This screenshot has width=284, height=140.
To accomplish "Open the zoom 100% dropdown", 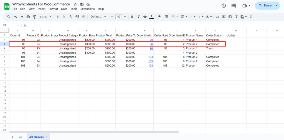I will pyautogui.click(x=45, y=17).
